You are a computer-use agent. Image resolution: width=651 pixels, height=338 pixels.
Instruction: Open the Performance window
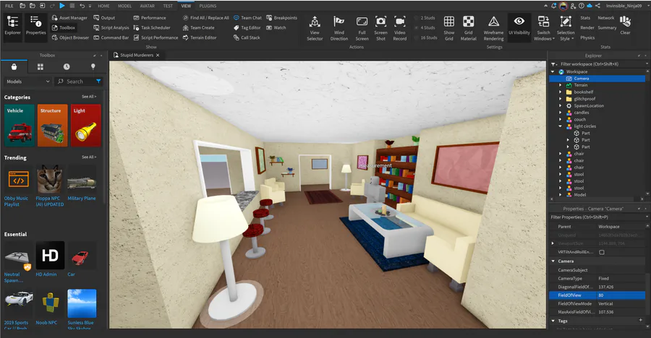point(150,18)
